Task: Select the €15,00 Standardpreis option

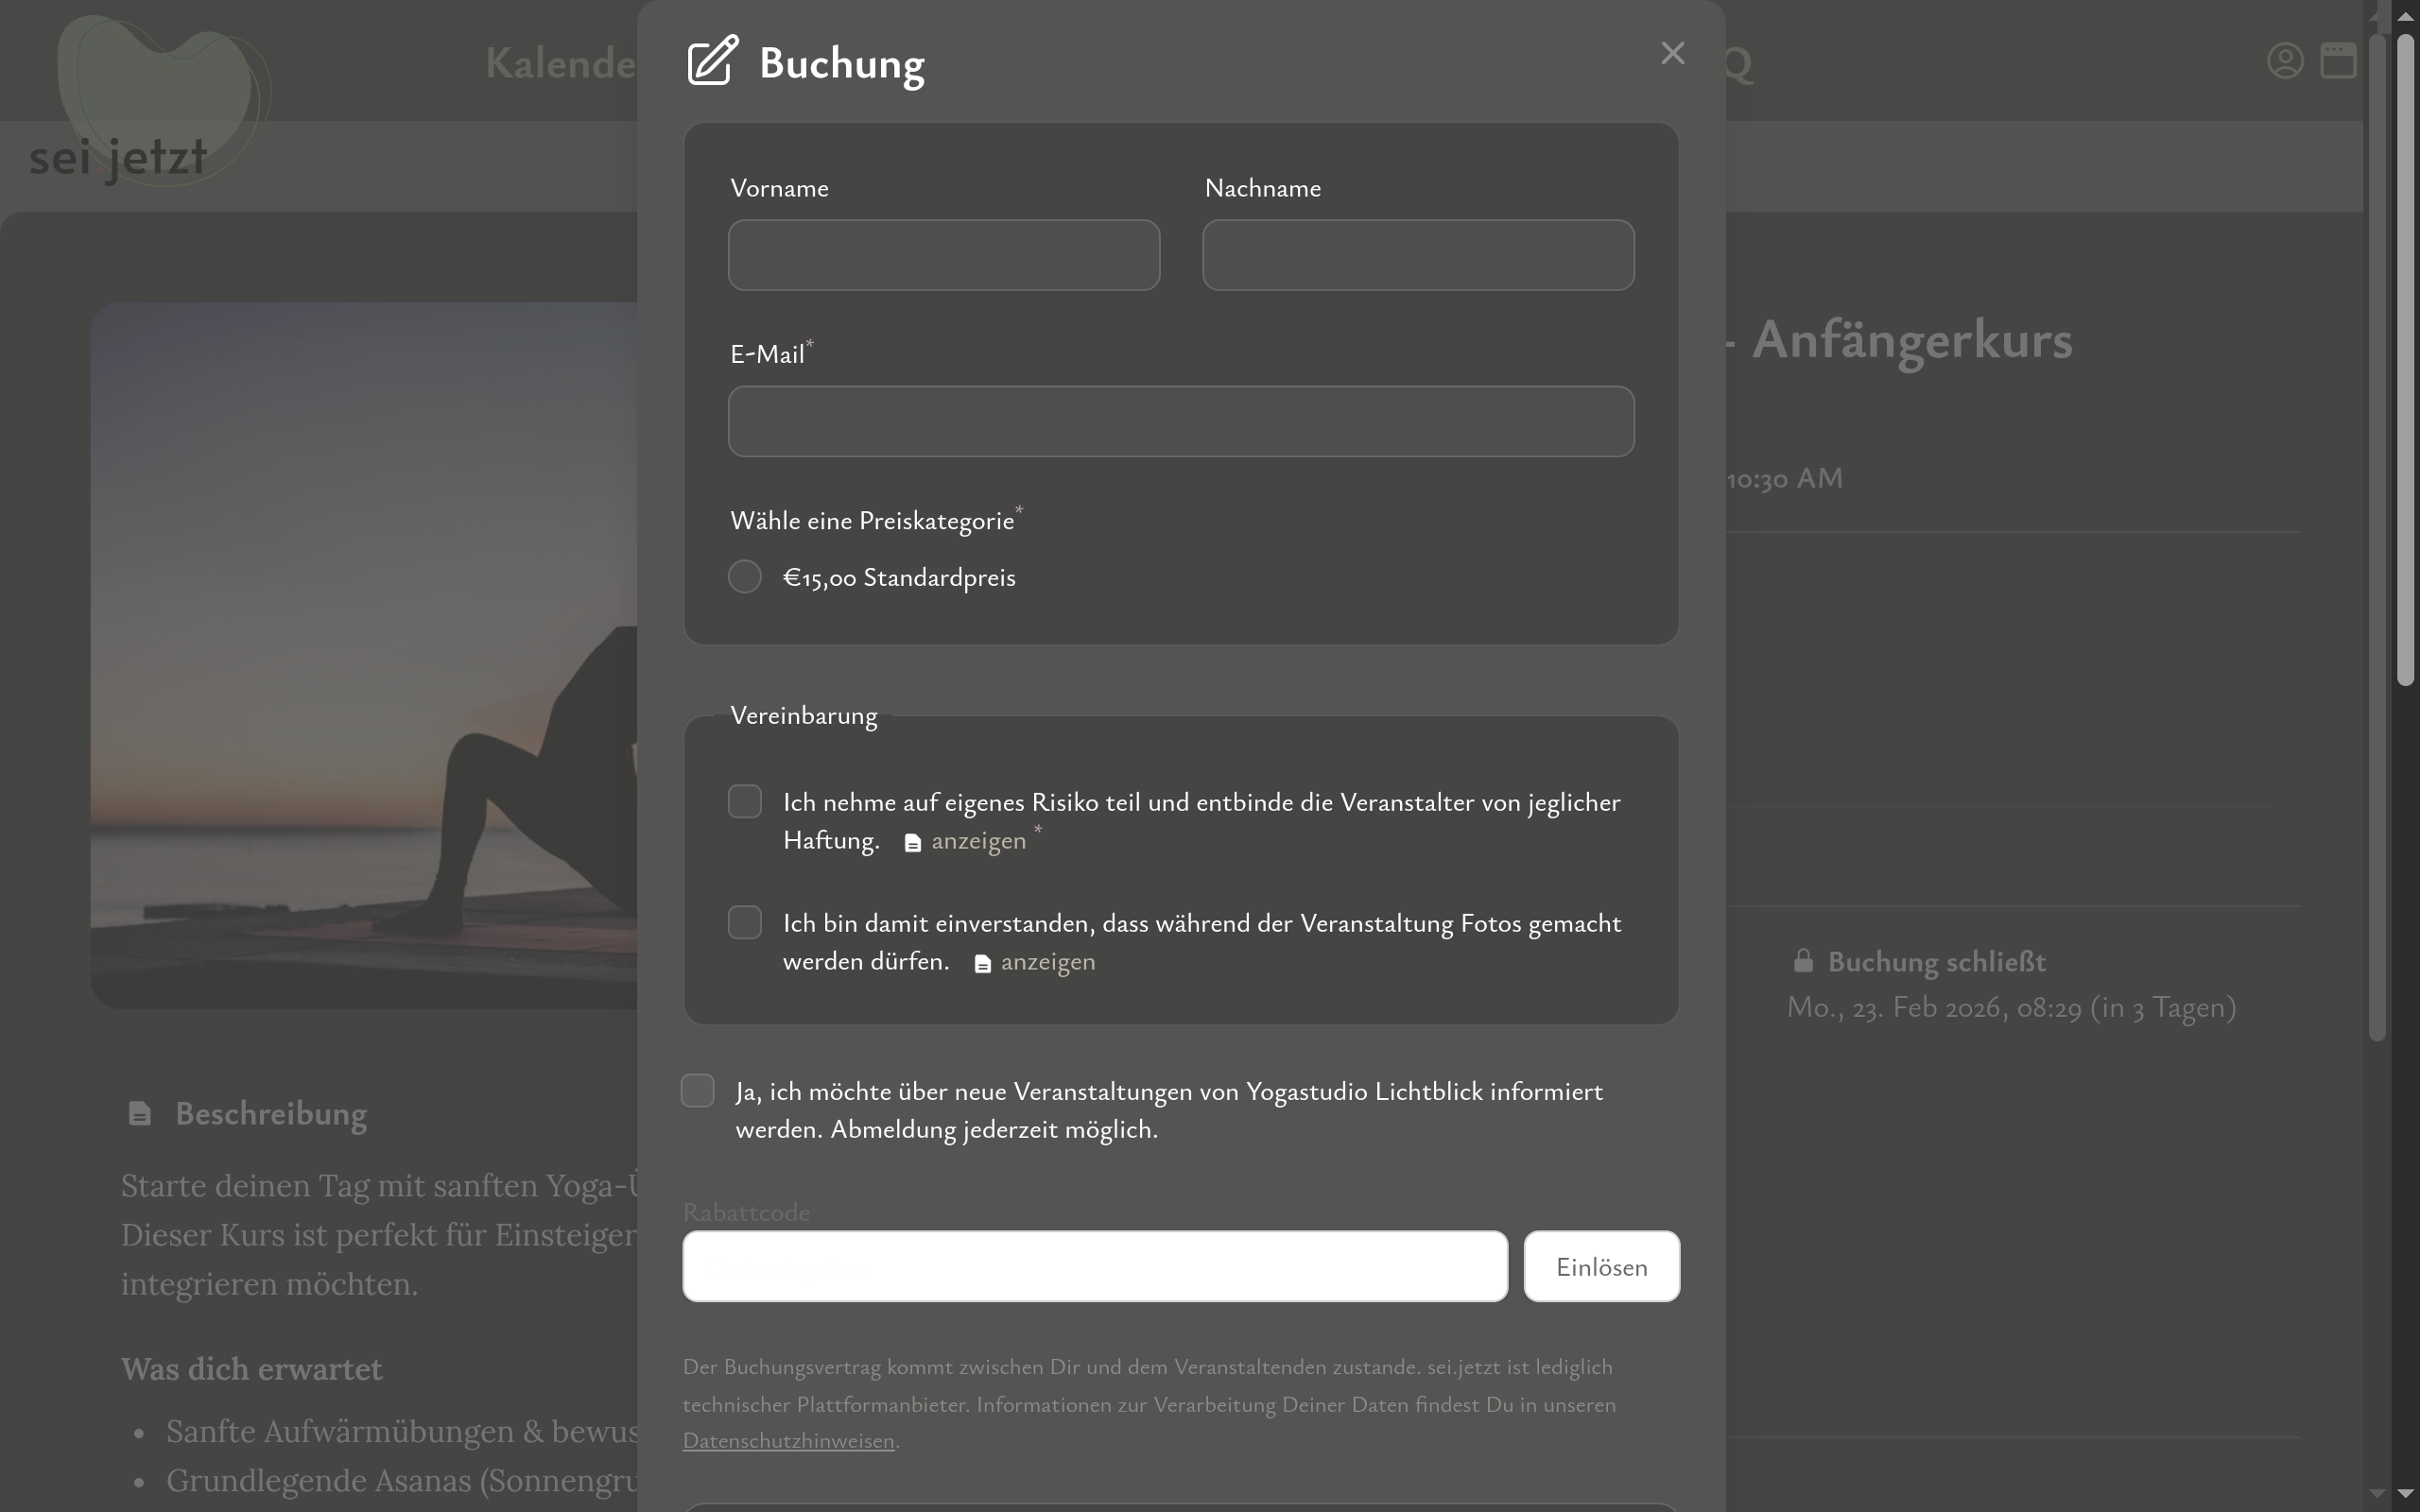Action: (x=744, y=576)
